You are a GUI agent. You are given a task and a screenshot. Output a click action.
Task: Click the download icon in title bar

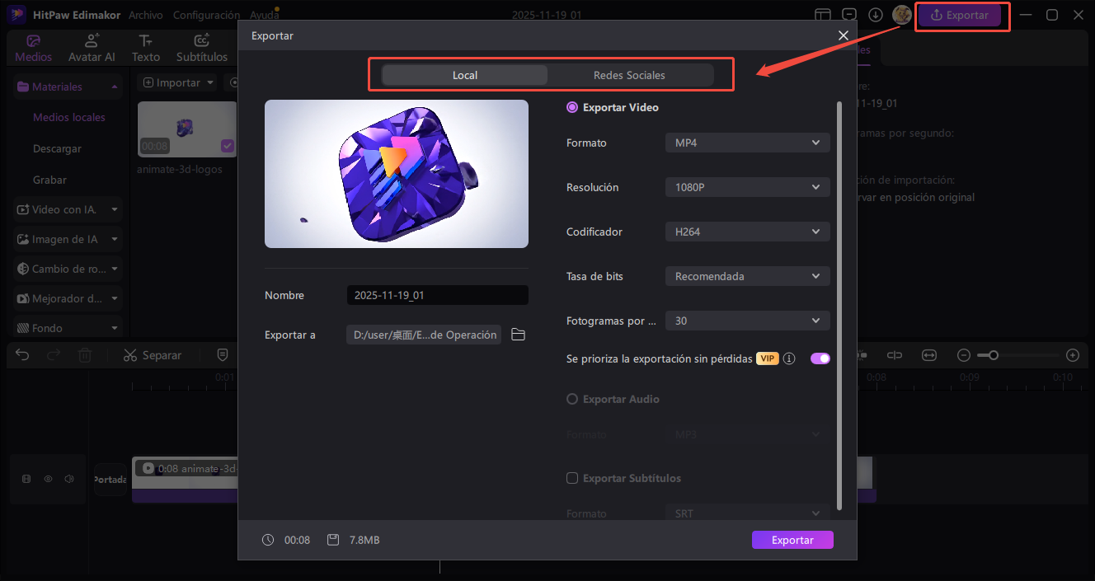[876, 15]
